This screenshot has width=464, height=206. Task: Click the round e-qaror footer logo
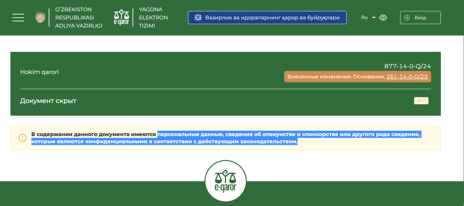[x=225, y=180]
